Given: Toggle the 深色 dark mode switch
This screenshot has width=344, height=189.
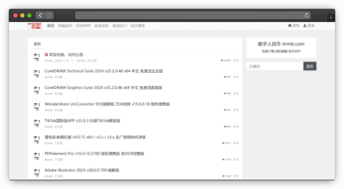Looking at the screenshot, I should 294,25.
